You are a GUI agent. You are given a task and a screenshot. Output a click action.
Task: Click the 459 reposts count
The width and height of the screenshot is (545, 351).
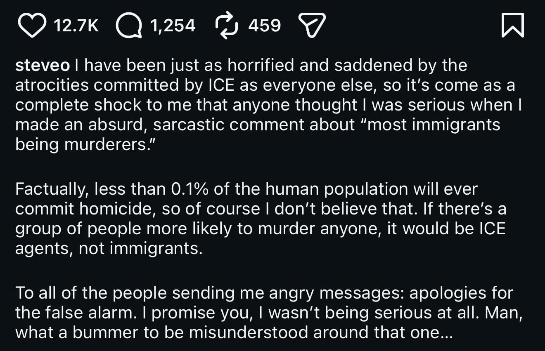264,26
